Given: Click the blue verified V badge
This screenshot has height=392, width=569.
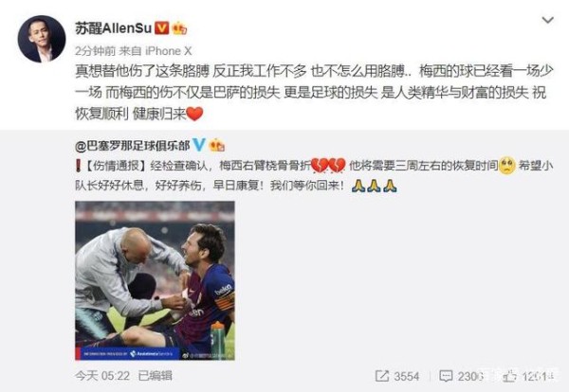Looking at the screenshot, I should [x=199, y=145].
